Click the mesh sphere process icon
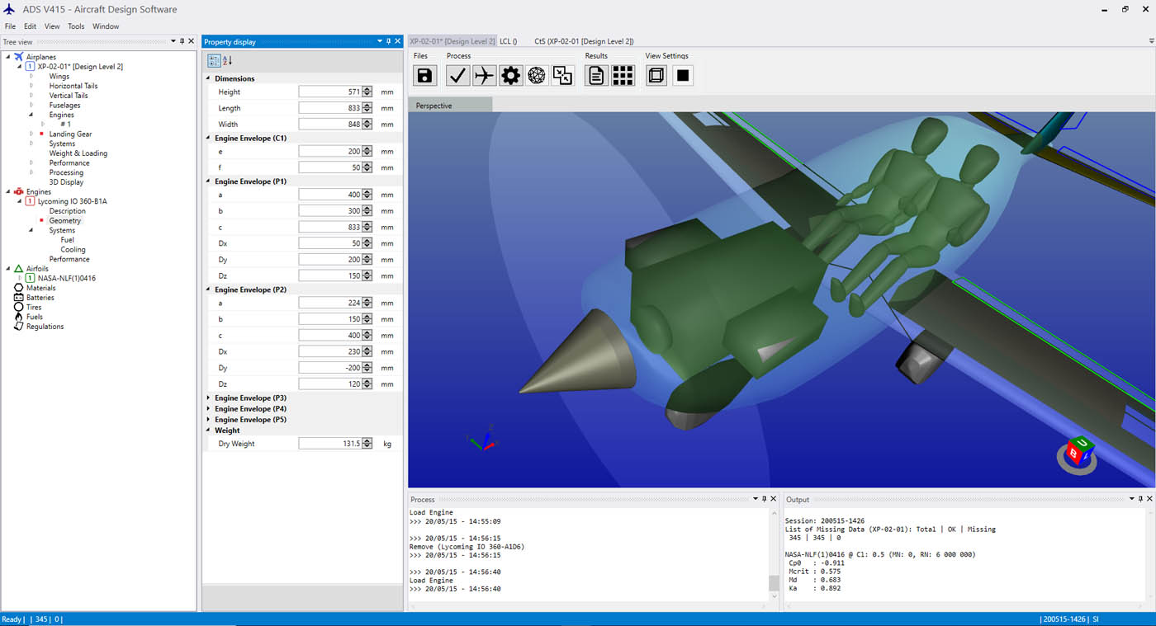The width and height of the screenshot is (1156, 626). (537, 76)
